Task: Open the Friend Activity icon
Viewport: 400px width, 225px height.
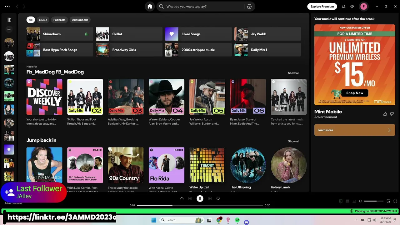Action: point(352,7)
